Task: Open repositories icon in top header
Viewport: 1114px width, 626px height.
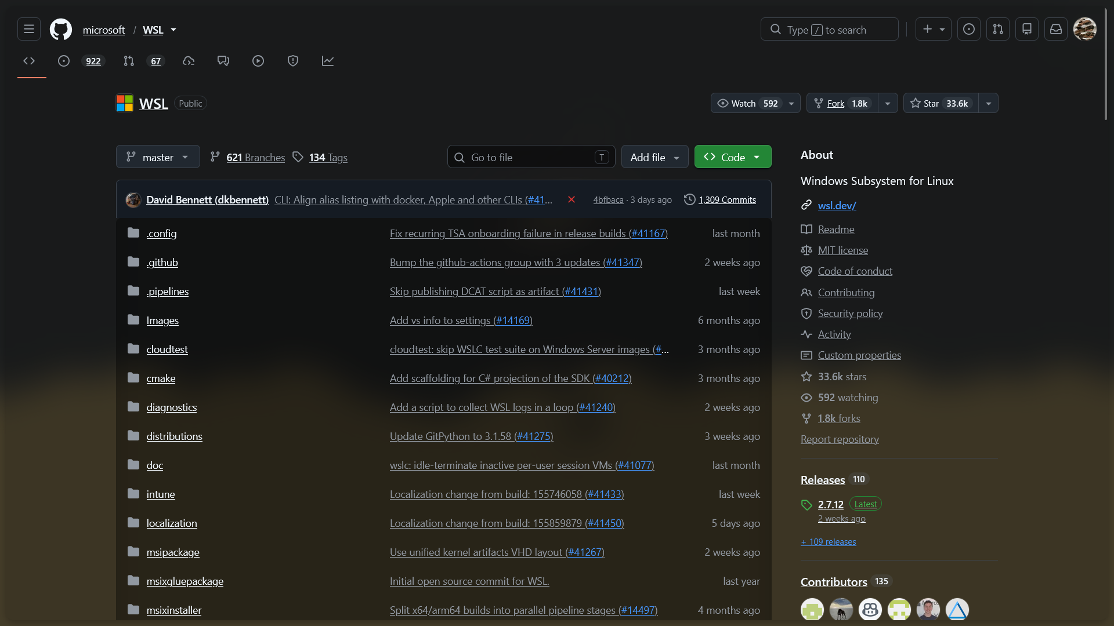Action: click(x=1027, y=29)
